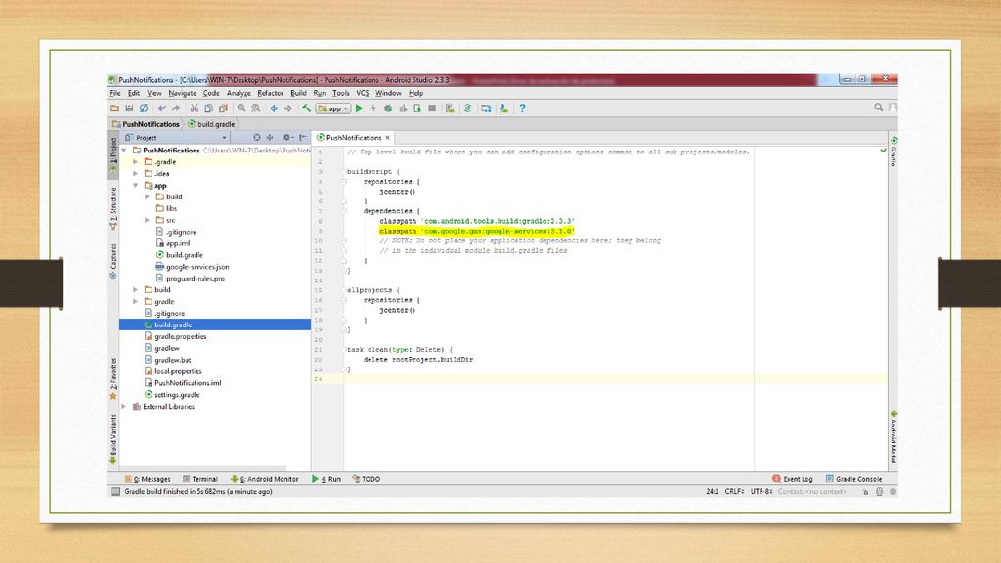
Task: Click the Apply Changes lightning icon
Action: [x=373, y=108]
